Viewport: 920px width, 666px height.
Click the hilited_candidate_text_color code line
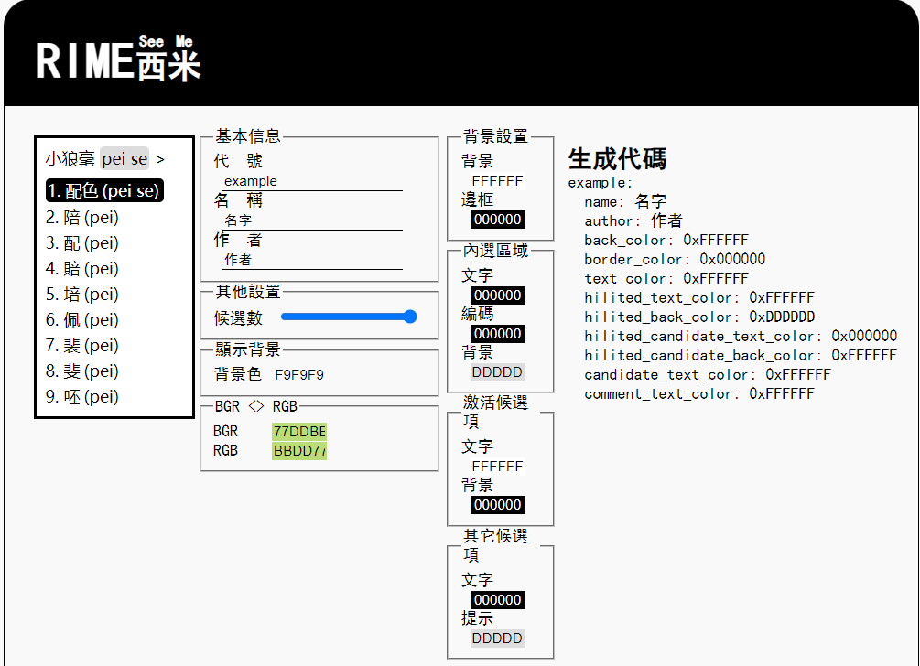tap(741, 337)
